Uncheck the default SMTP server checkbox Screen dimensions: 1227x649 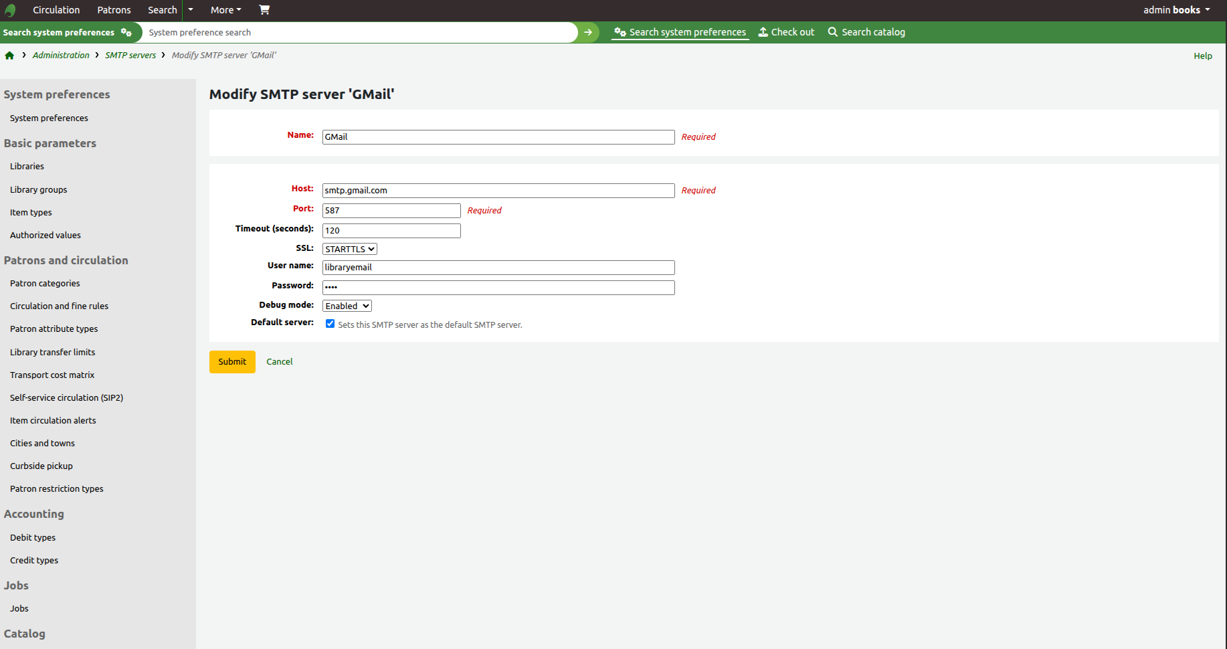click(330, 323)
